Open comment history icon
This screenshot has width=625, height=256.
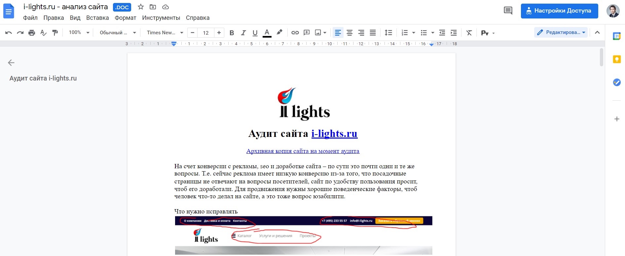tap(508, 11)
